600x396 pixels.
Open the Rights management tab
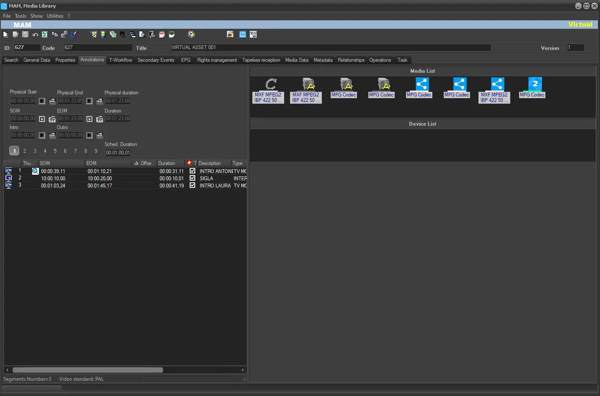click(217, 60)
